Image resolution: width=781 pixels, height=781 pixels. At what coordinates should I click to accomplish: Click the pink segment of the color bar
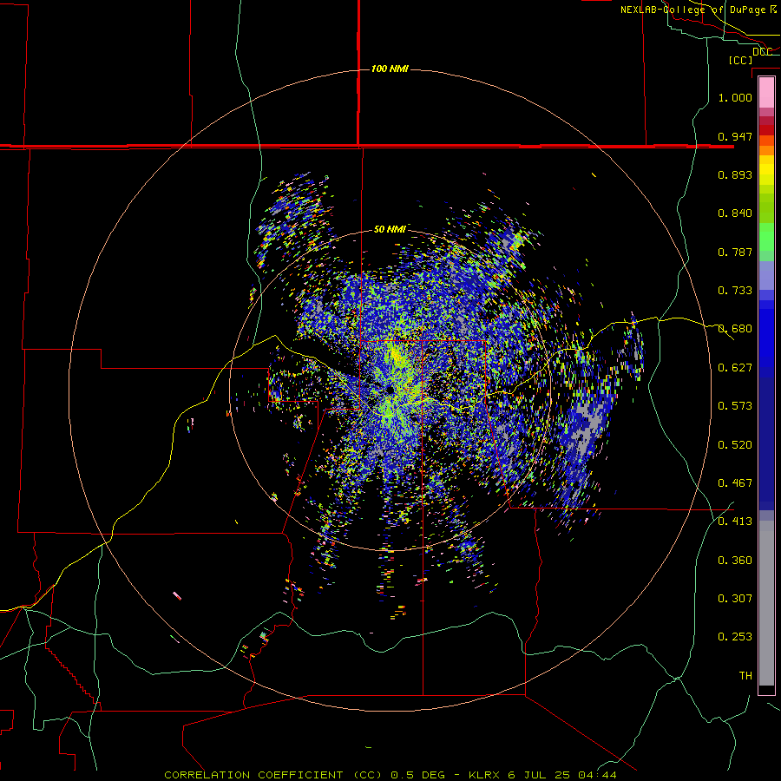(x=766, y=92)
